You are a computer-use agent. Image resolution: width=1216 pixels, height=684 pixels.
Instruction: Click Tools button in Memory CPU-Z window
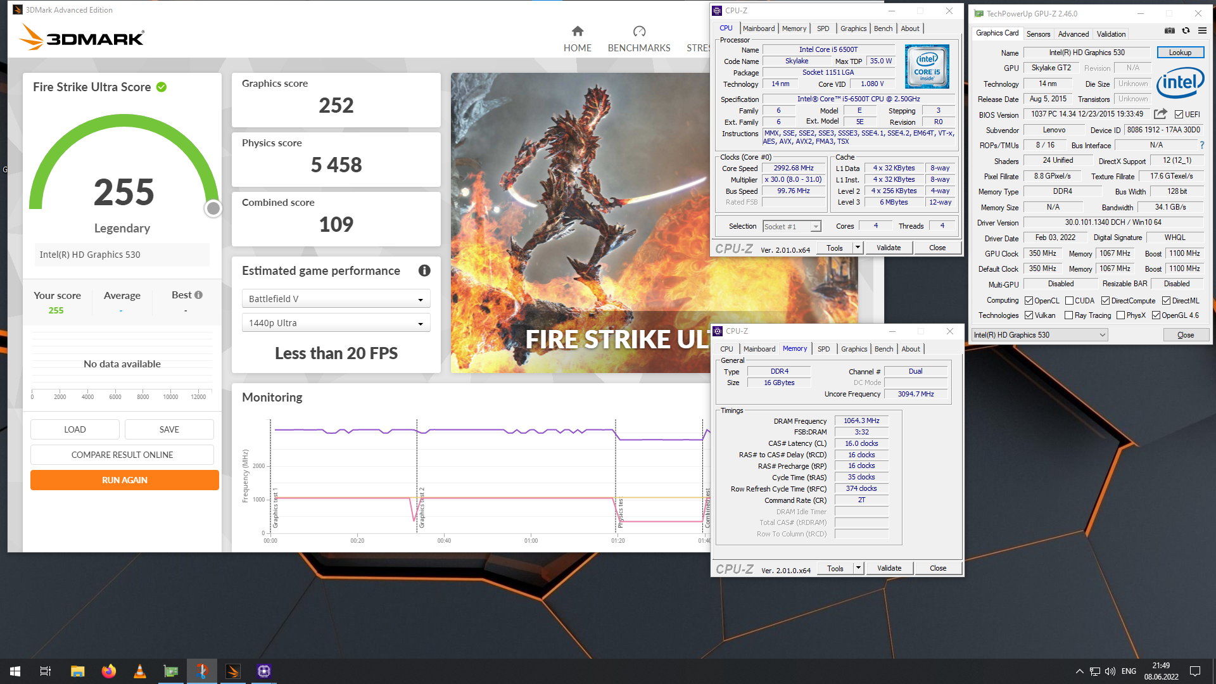(835, 568)
